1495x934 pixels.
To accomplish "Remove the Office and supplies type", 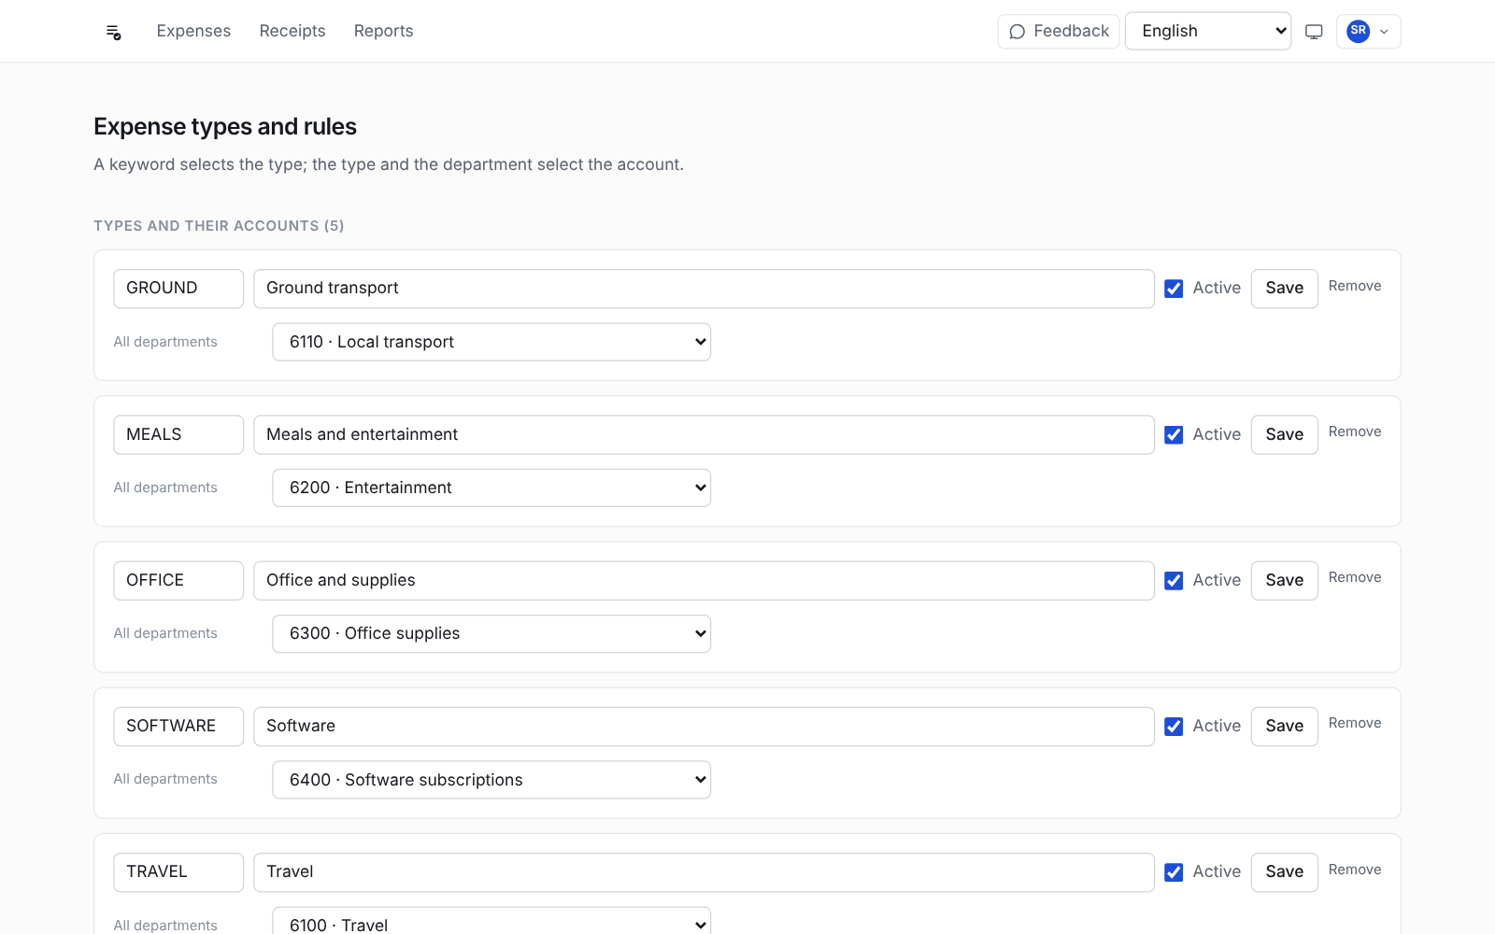I will point(1355,577).
